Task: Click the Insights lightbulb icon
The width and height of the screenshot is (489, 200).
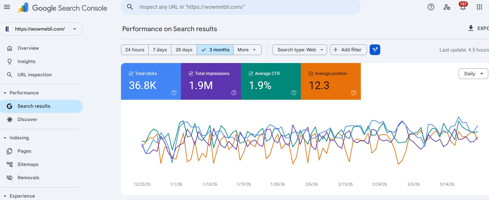Action: [x=10, y=61]
